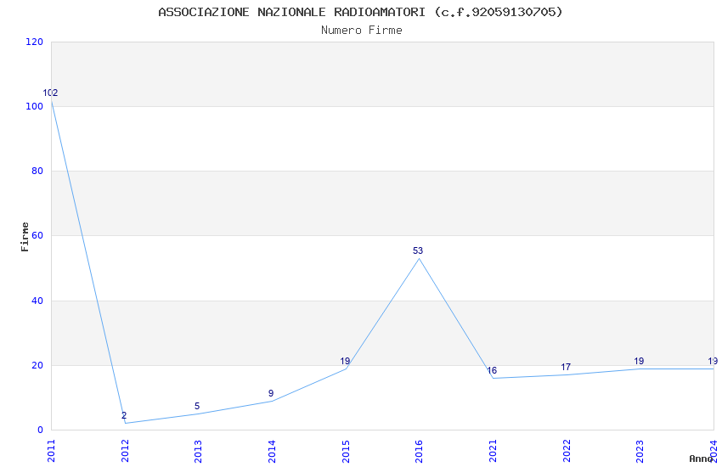Click y-axis tick value 120
Screen dimensions: 722x467
tap(35, 42)
